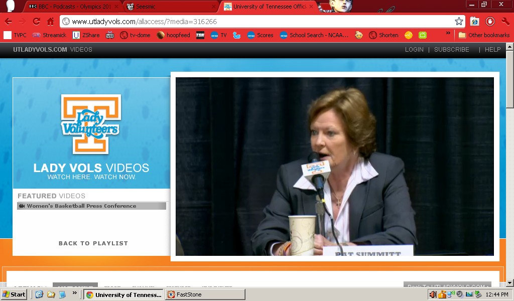Open the Chrome wrench menu

505,22
